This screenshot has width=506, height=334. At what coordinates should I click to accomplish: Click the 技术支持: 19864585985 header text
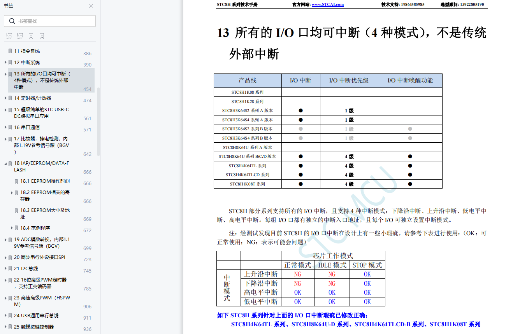pyautogui.click(x=403, y=5)
